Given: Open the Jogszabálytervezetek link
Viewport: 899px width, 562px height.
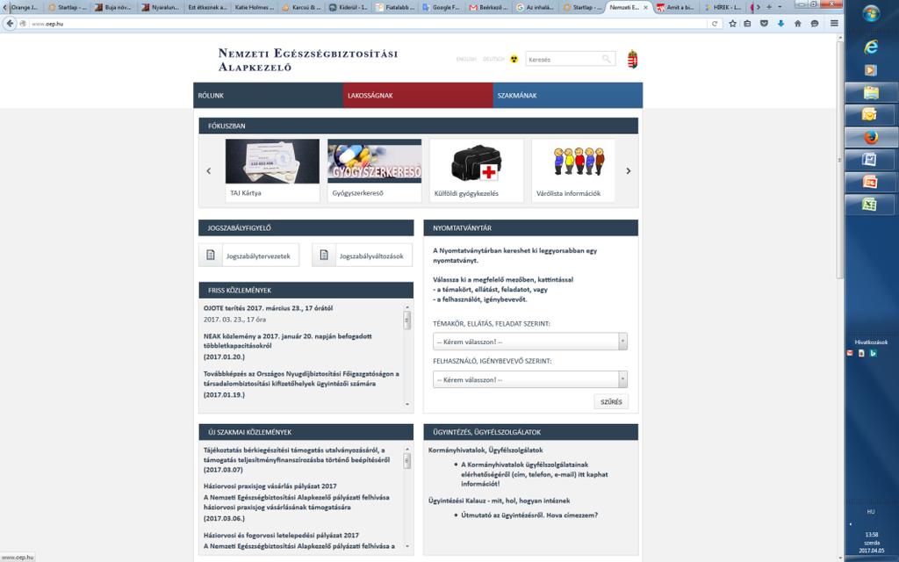Looking at the screenshot, I should (248, 256).
